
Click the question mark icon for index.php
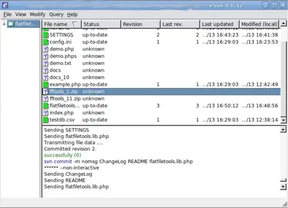coord(46,113)
